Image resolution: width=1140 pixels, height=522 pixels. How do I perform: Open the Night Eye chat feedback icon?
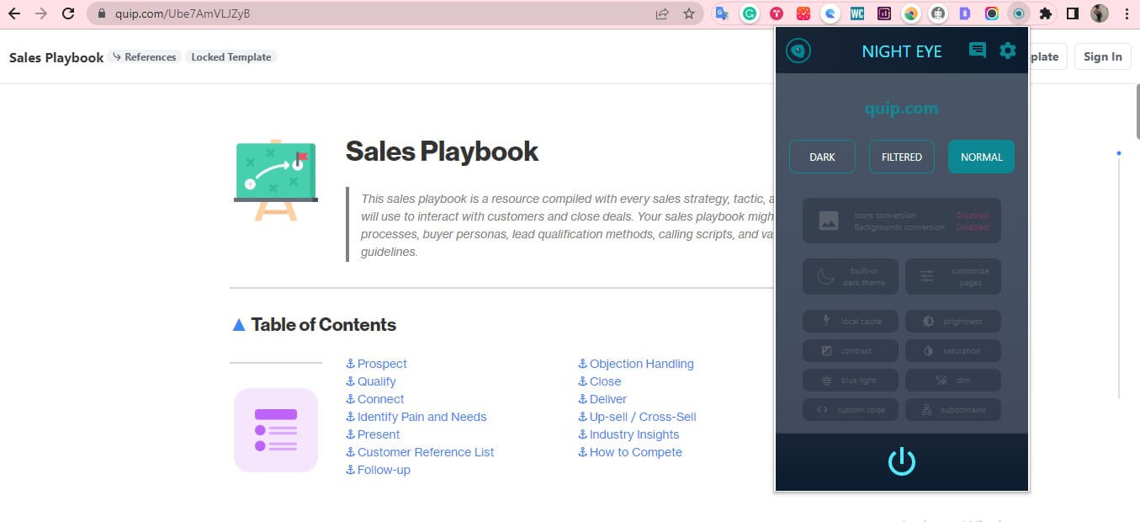click(x=978, y=51)
